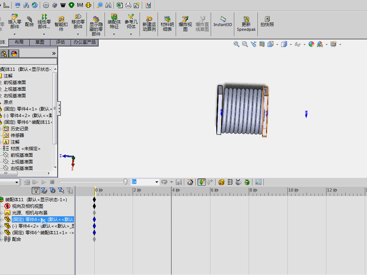
Task: Toggle the appearance display pane tab icon
Action: click(14, 54)
